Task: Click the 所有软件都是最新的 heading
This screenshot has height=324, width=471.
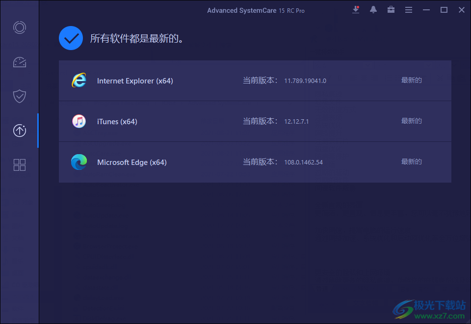Action: pyautogui.click(x=137, y=38)
